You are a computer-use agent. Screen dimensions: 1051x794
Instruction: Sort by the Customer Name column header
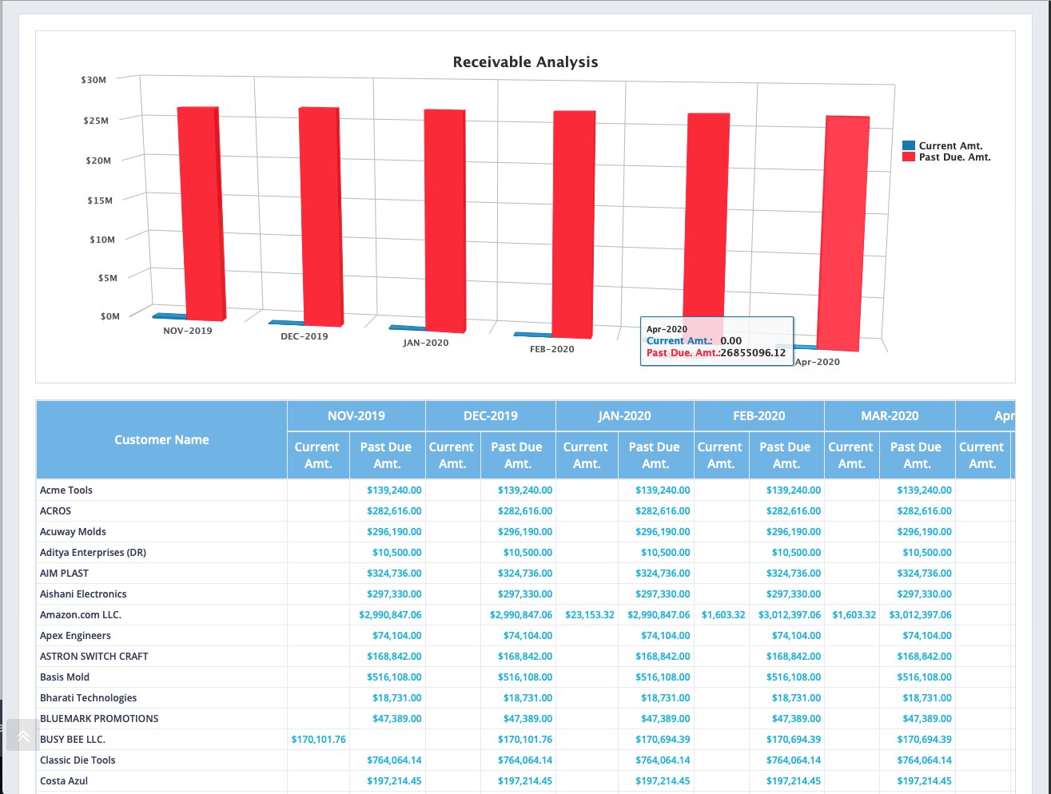161,440
